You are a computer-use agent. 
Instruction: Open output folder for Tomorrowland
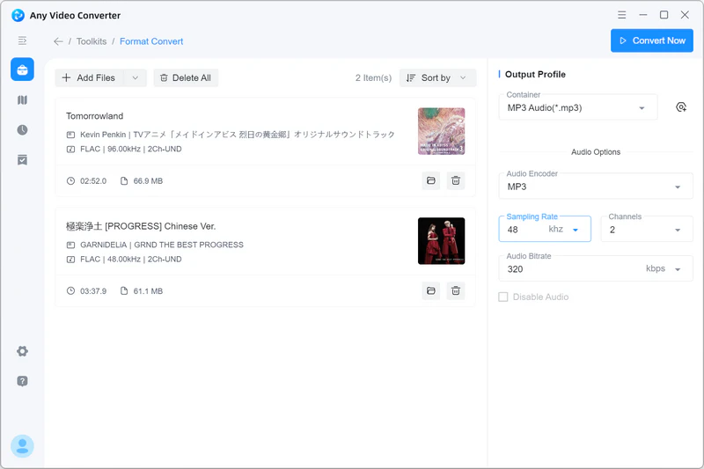tap(431, 180)
